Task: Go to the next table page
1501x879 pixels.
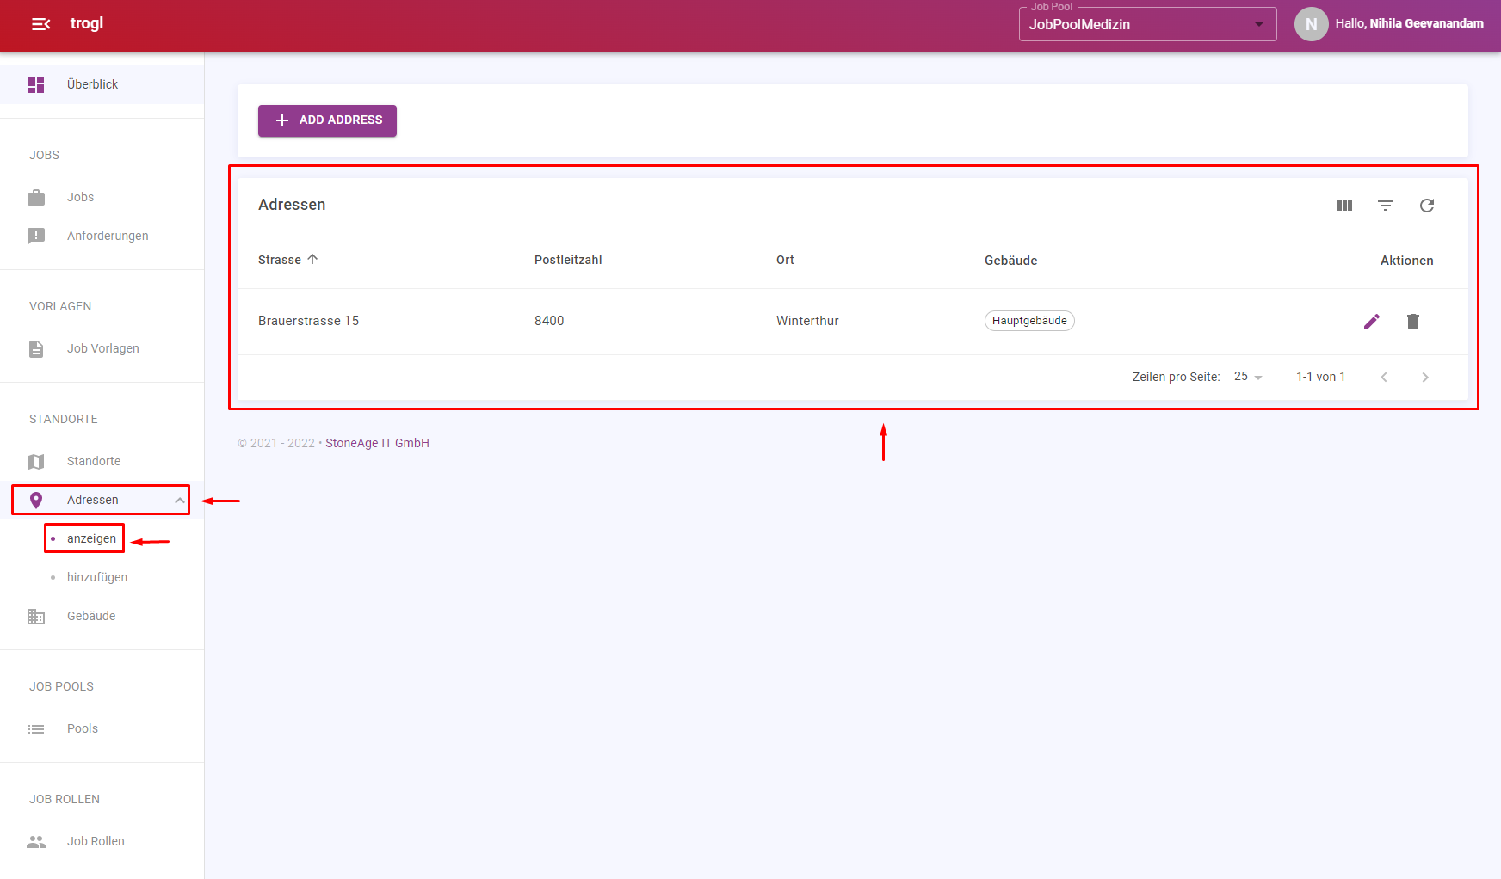Action: click(1425, 377)
